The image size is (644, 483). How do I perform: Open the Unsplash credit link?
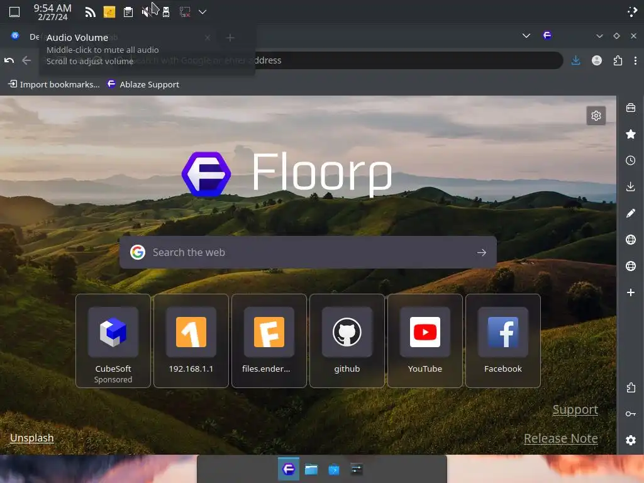tap(32, 438)
